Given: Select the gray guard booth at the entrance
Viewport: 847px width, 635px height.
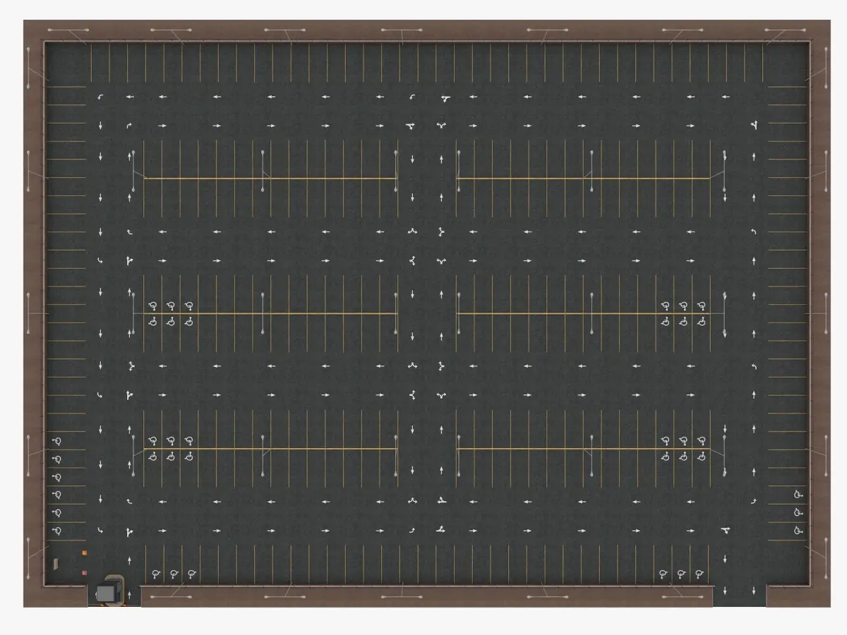Looking at the screenshot, I should click(x=107, y=593).
